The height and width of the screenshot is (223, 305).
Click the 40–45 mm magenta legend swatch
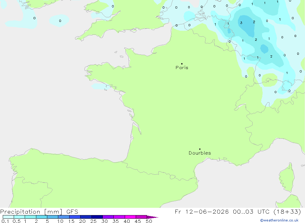[x=130, y=217]
